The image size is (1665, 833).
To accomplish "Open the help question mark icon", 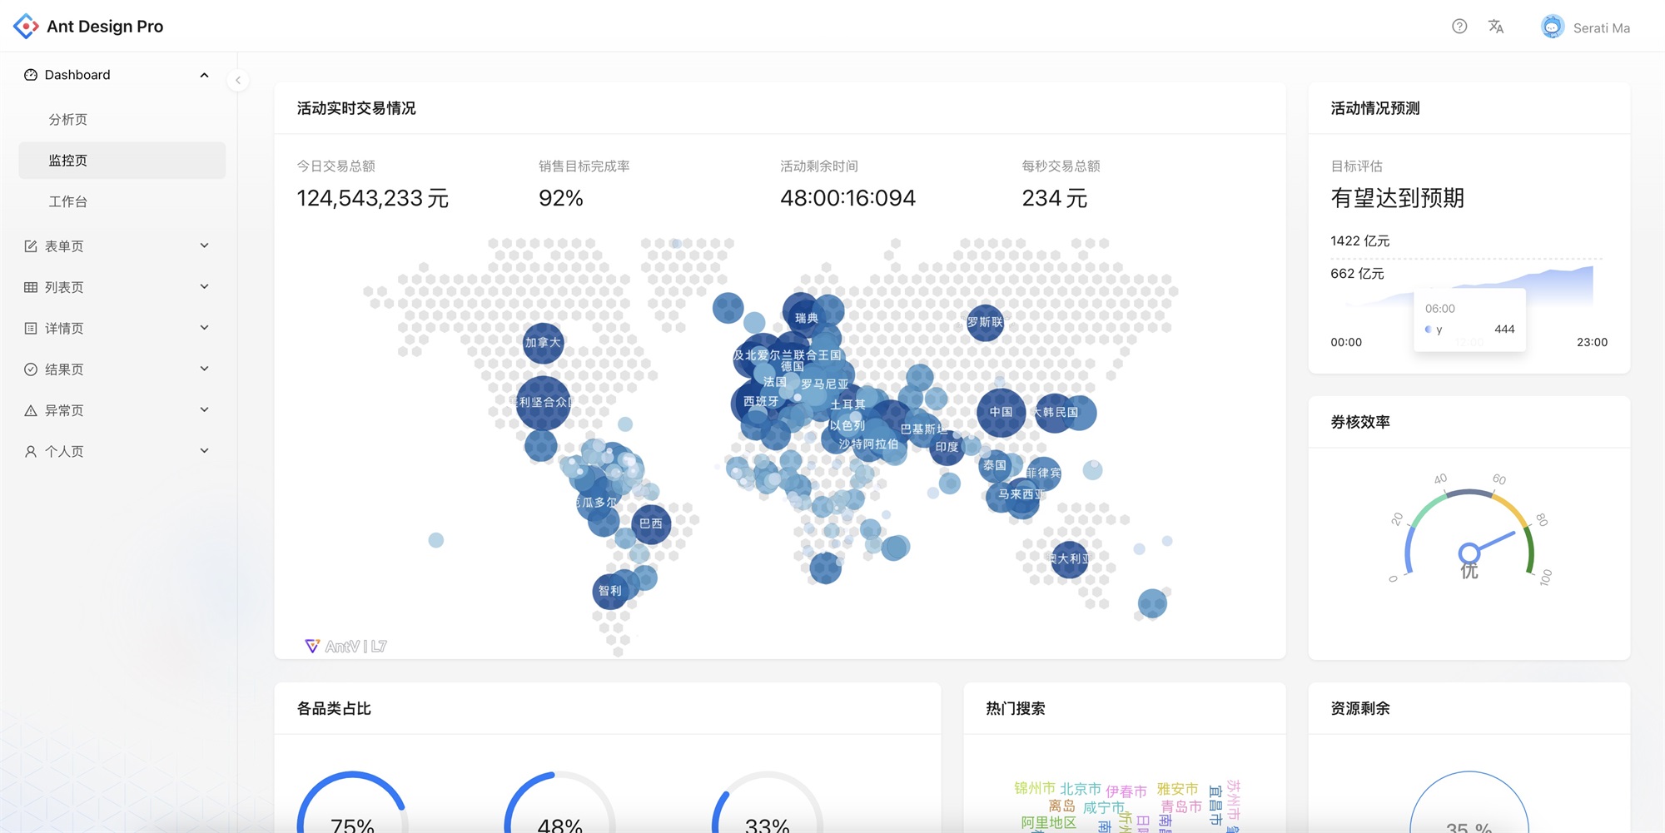I will tap(1459, 27).
